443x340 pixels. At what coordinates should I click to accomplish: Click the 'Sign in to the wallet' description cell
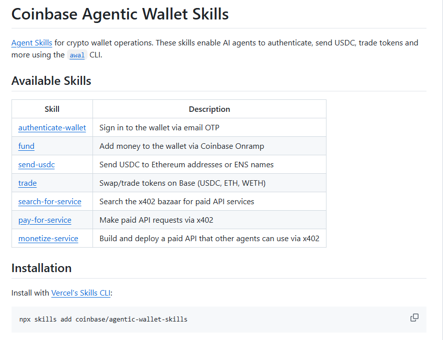[209, 127]
